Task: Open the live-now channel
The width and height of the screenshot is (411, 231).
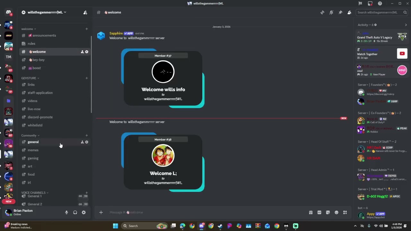Action: point(55,109)
